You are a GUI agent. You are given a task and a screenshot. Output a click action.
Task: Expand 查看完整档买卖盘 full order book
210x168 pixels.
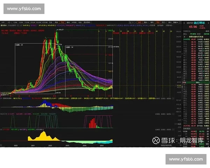pos(197,37)
